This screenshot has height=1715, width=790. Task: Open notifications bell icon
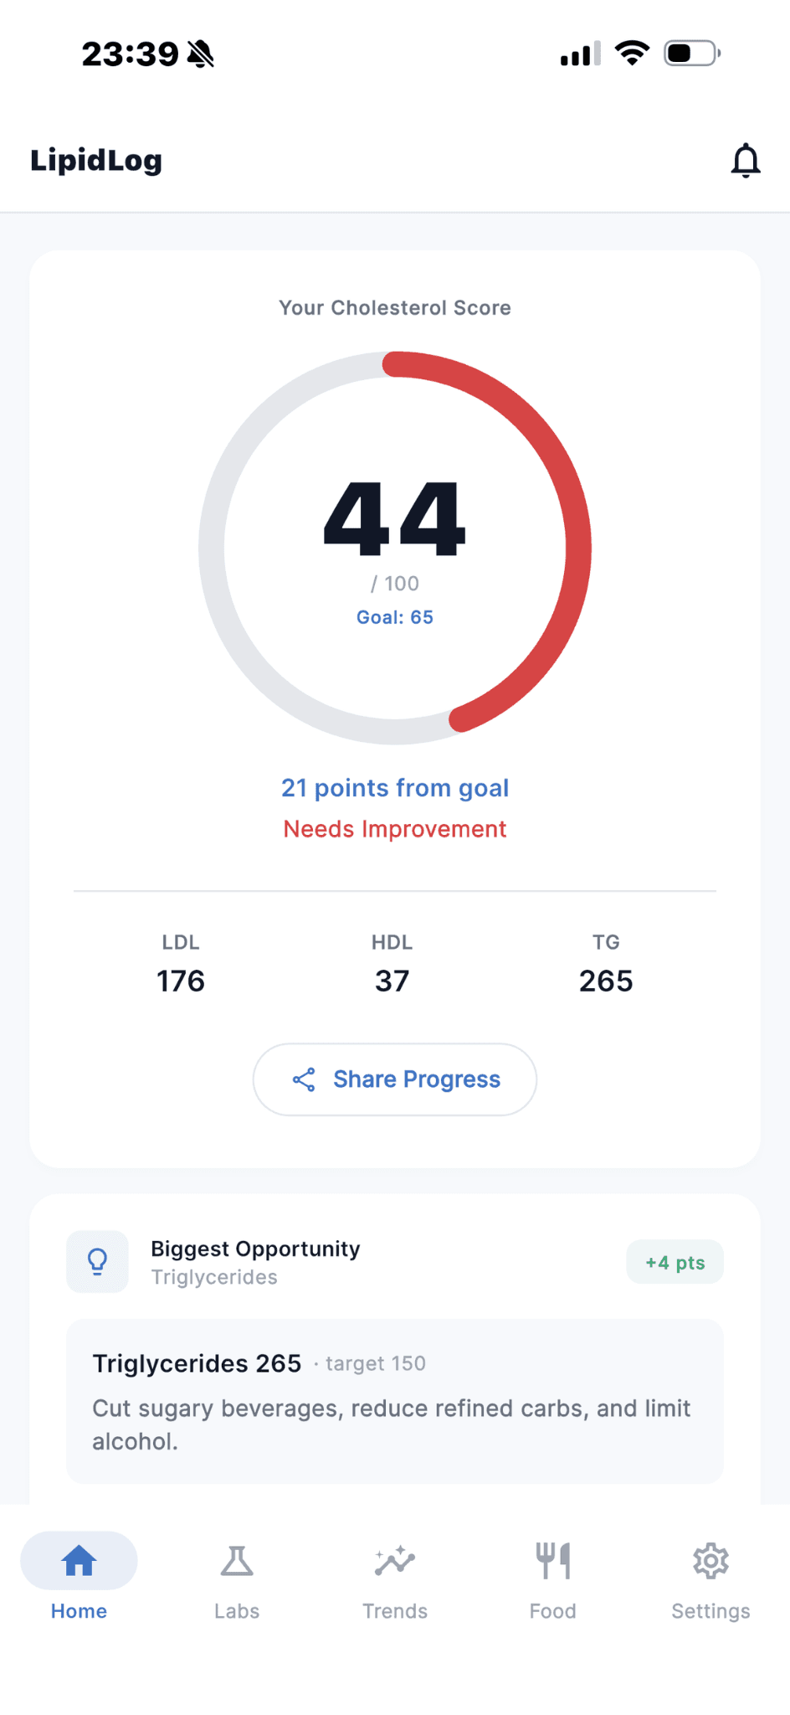[745, 161]
